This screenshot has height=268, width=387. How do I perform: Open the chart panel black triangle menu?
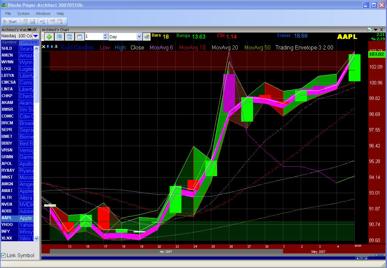375,30
